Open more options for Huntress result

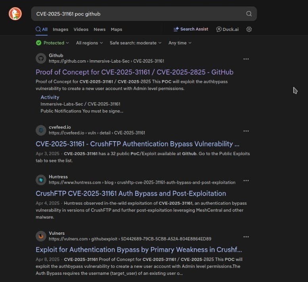pyautogui.click(x=246, y=180)
